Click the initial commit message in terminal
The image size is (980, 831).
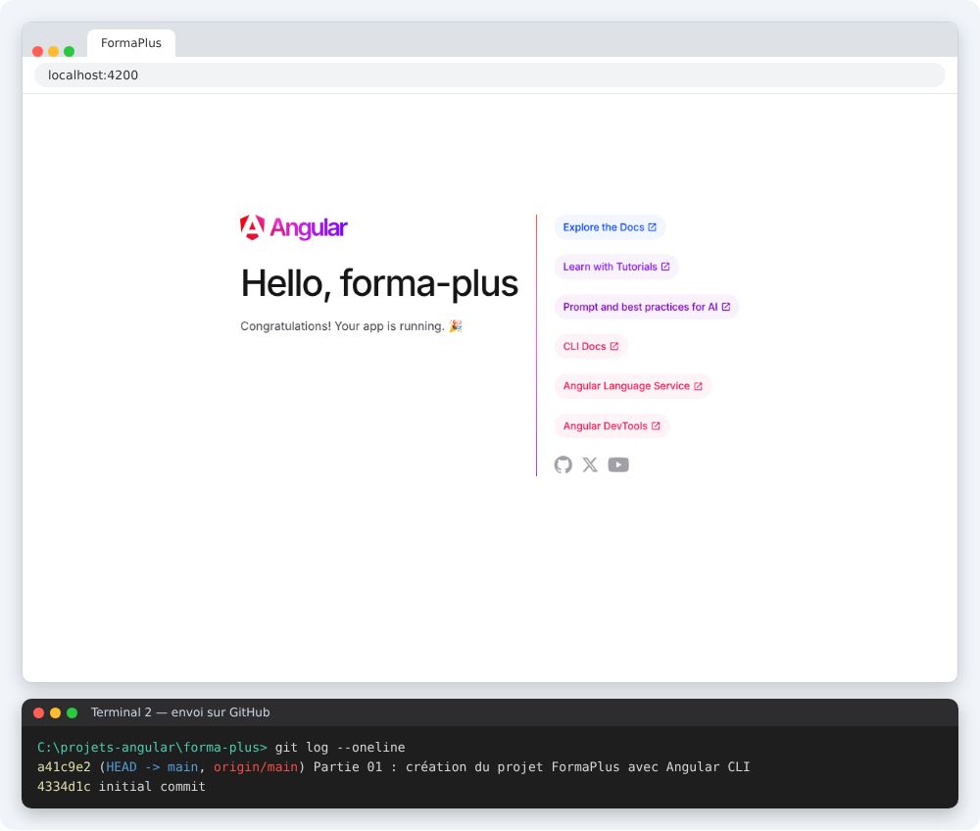(152, 787)
